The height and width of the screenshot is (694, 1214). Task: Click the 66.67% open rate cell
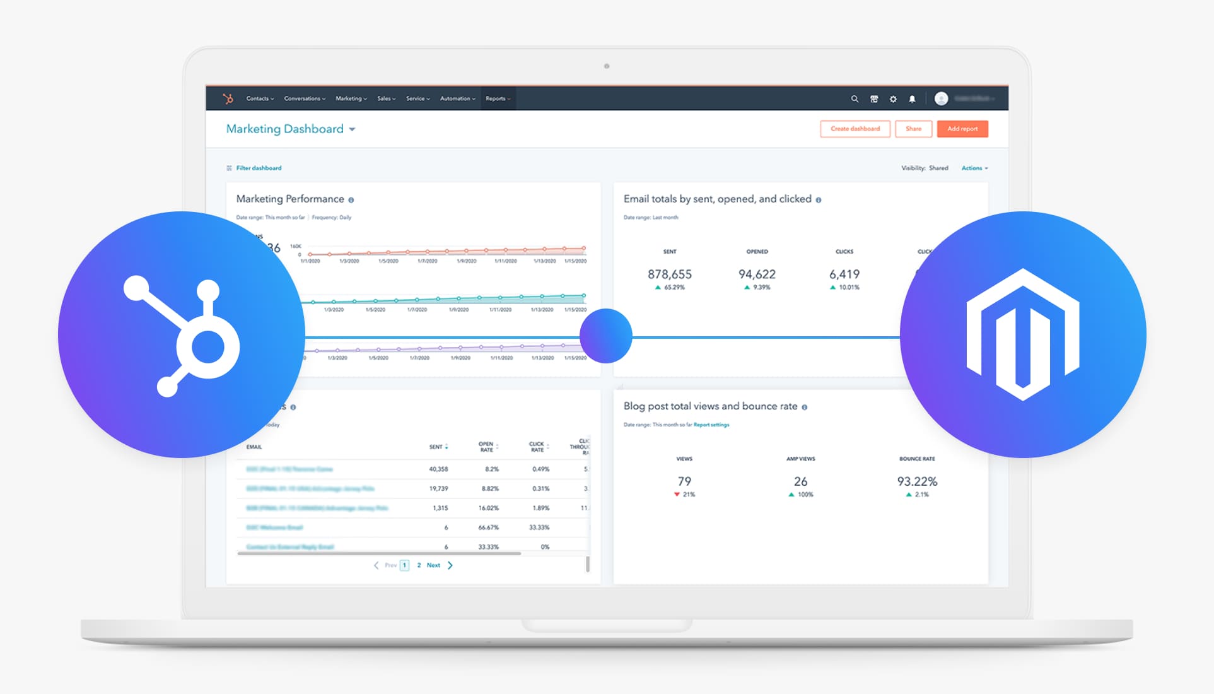488,527
